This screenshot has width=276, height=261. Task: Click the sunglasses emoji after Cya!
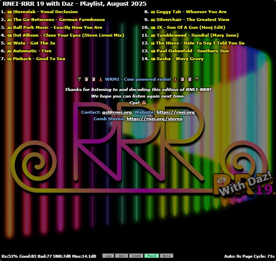(144, 103)
